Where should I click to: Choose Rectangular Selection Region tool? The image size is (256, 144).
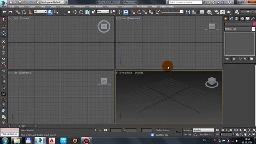(x=62, y=12)
